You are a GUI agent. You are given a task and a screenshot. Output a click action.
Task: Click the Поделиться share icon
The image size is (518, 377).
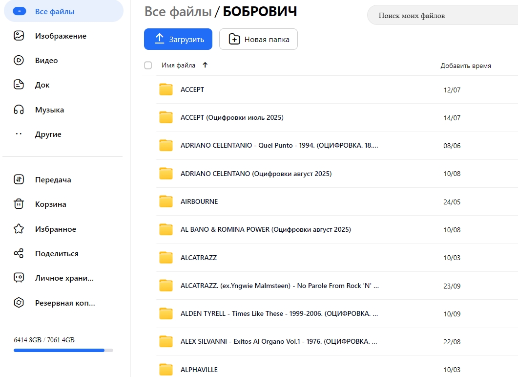[19, 254]
